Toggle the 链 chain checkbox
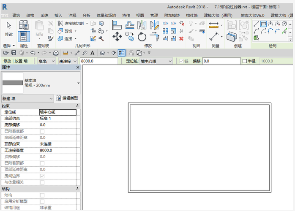The image size is (295, 211). click(x=181, y=61)
